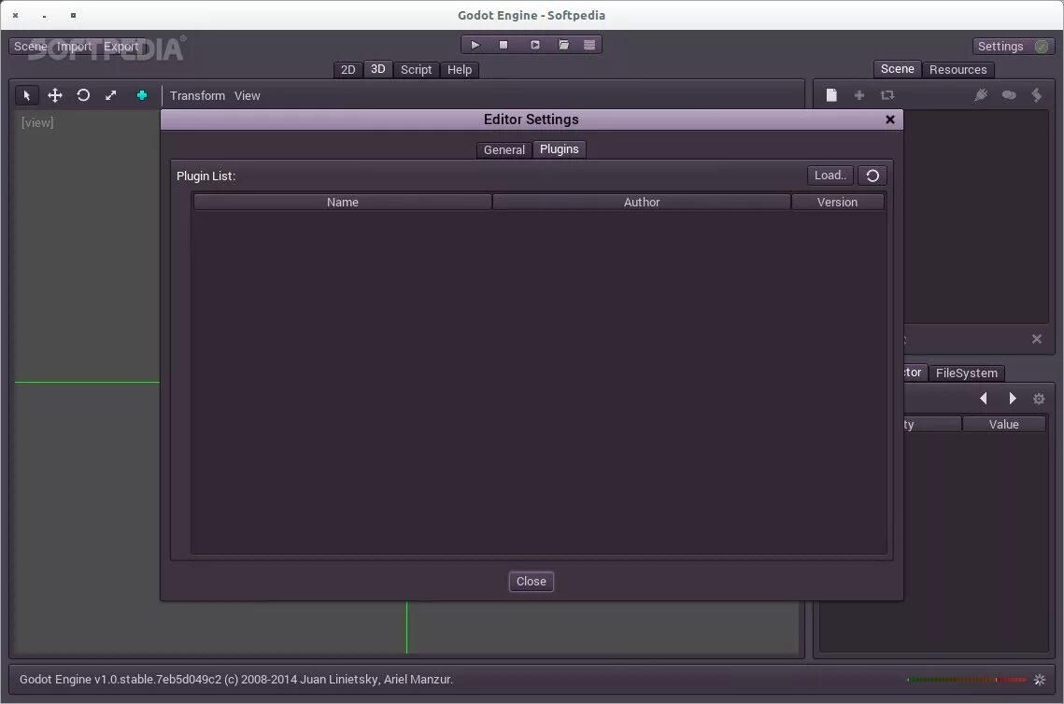
Task: Click the Load.. plugin button
Action: [x=830, y=175]
